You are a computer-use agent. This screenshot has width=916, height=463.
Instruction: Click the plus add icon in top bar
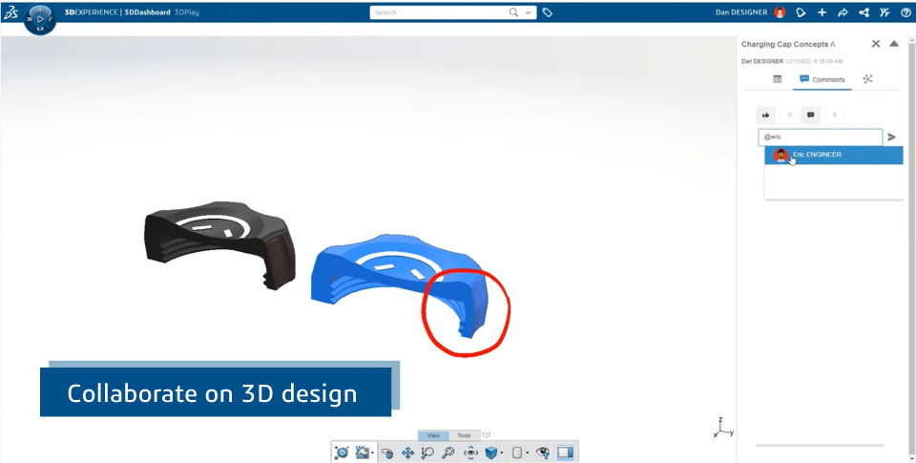click(822, 12)
